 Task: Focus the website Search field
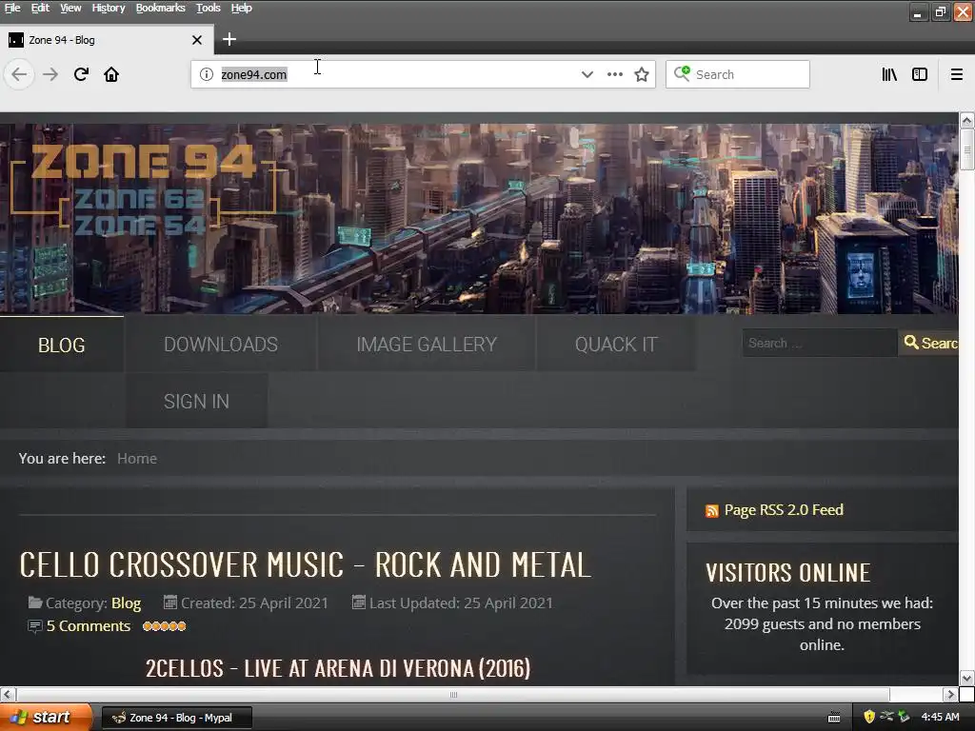coord(820,343)
